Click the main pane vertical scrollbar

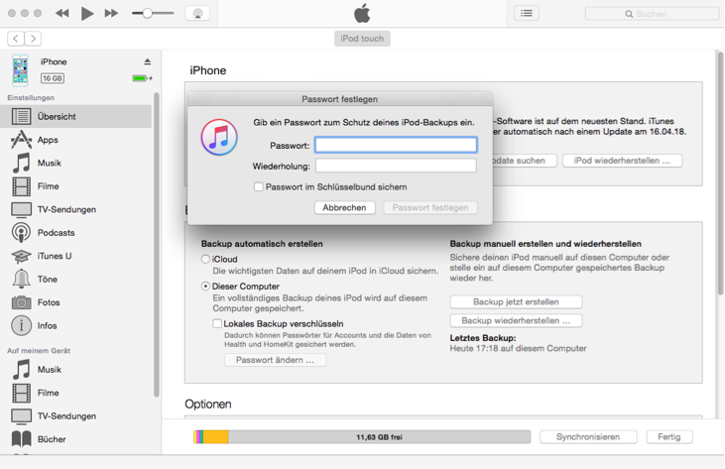[720, 174]
